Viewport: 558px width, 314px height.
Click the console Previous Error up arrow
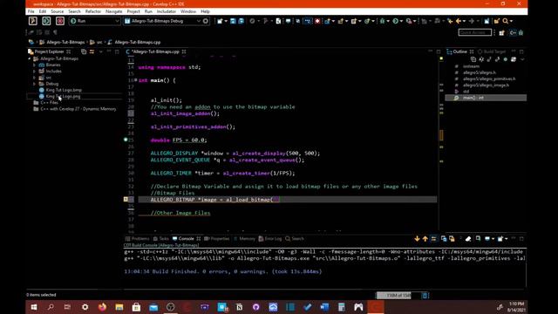[x=425, y=239]
